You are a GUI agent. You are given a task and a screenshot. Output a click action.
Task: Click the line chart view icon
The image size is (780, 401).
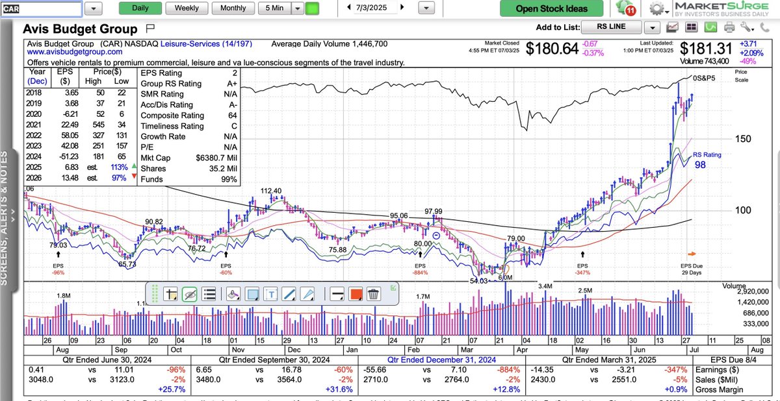(672, 28)
